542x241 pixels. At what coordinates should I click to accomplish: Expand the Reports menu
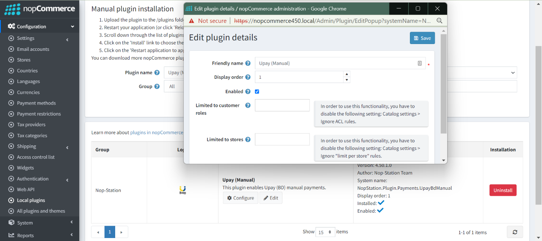point(72,235)
